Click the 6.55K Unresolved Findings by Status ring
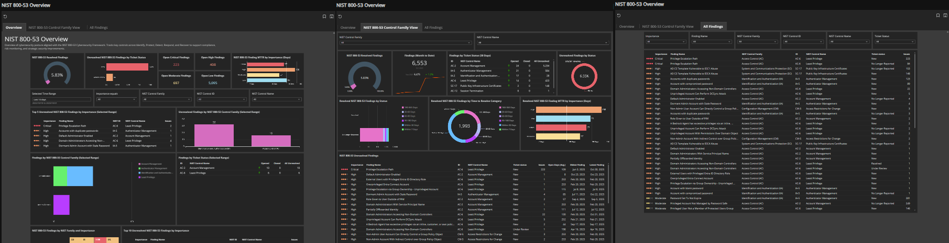 (584, 76)
